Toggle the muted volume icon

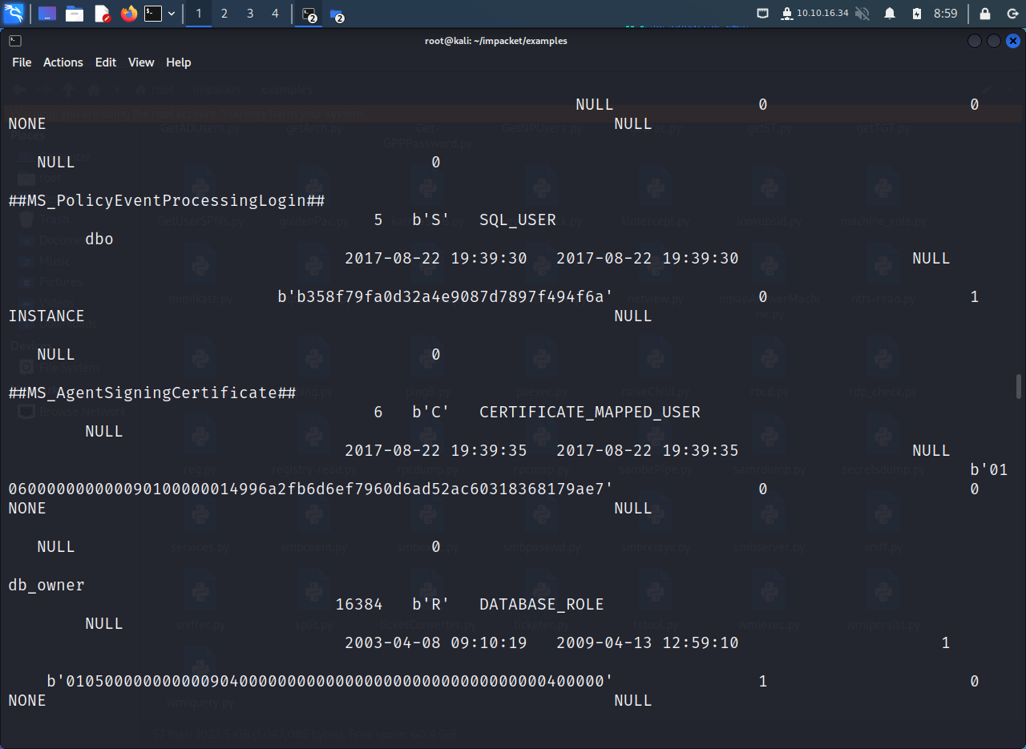click(862, 14)
